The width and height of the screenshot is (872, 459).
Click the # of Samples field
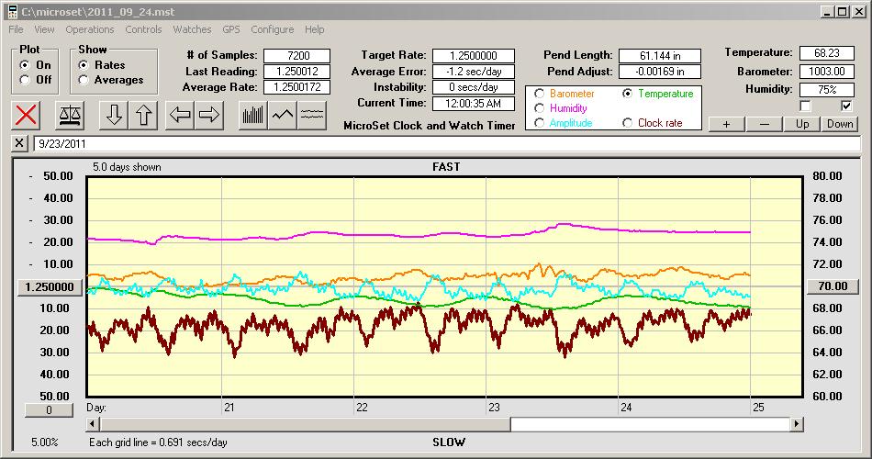(297, 56)
